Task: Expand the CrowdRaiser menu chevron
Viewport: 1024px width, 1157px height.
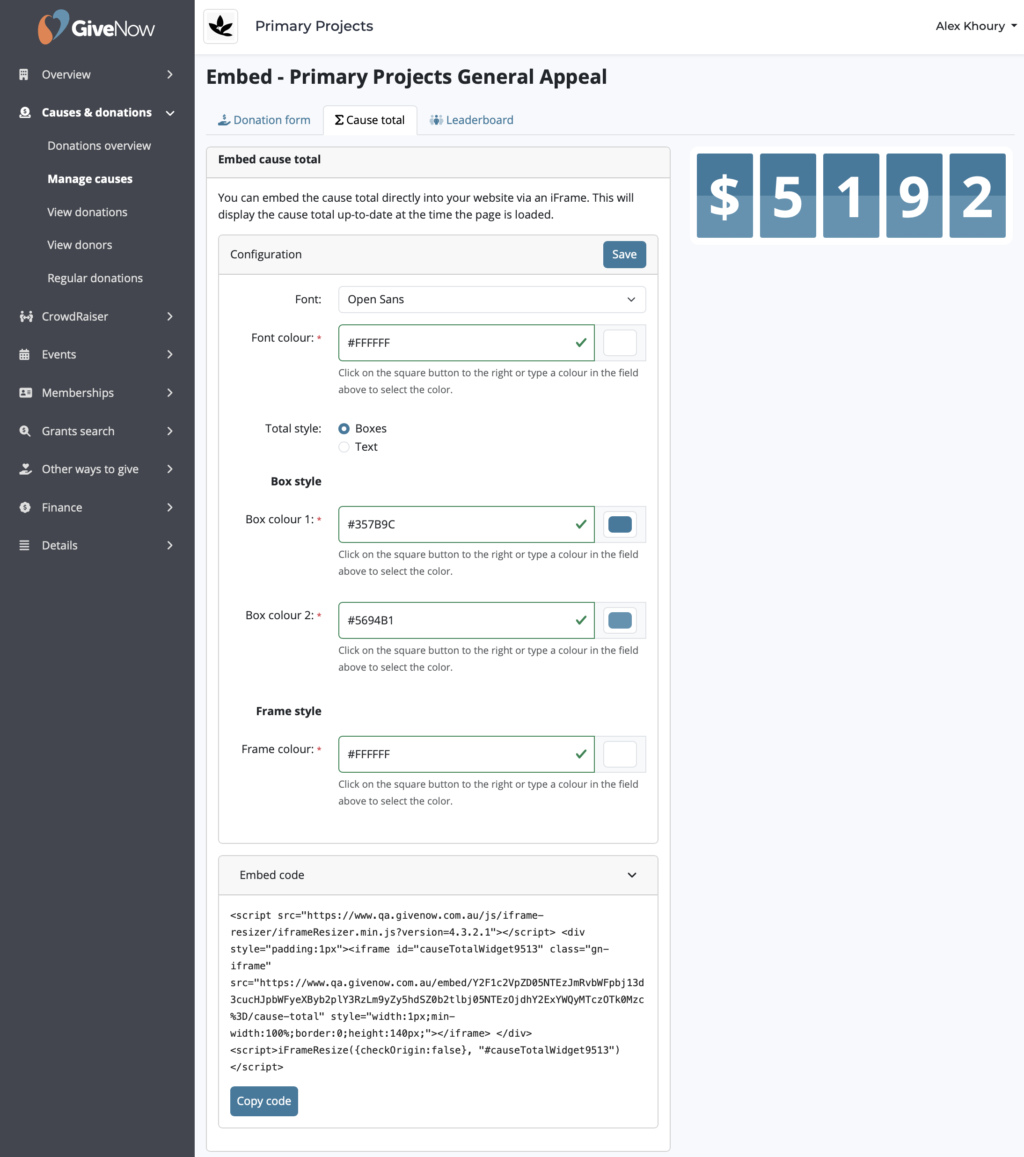Action: (170, 316)
